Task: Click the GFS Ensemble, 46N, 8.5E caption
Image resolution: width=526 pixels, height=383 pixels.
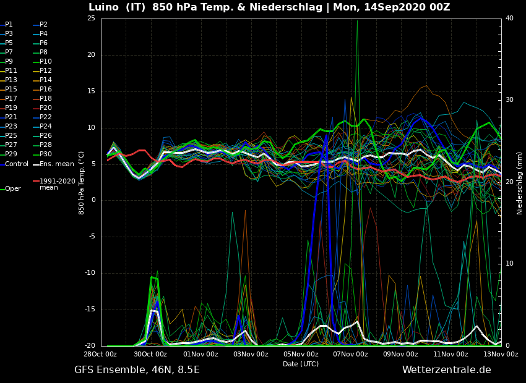Action: (x=137, y=370)
